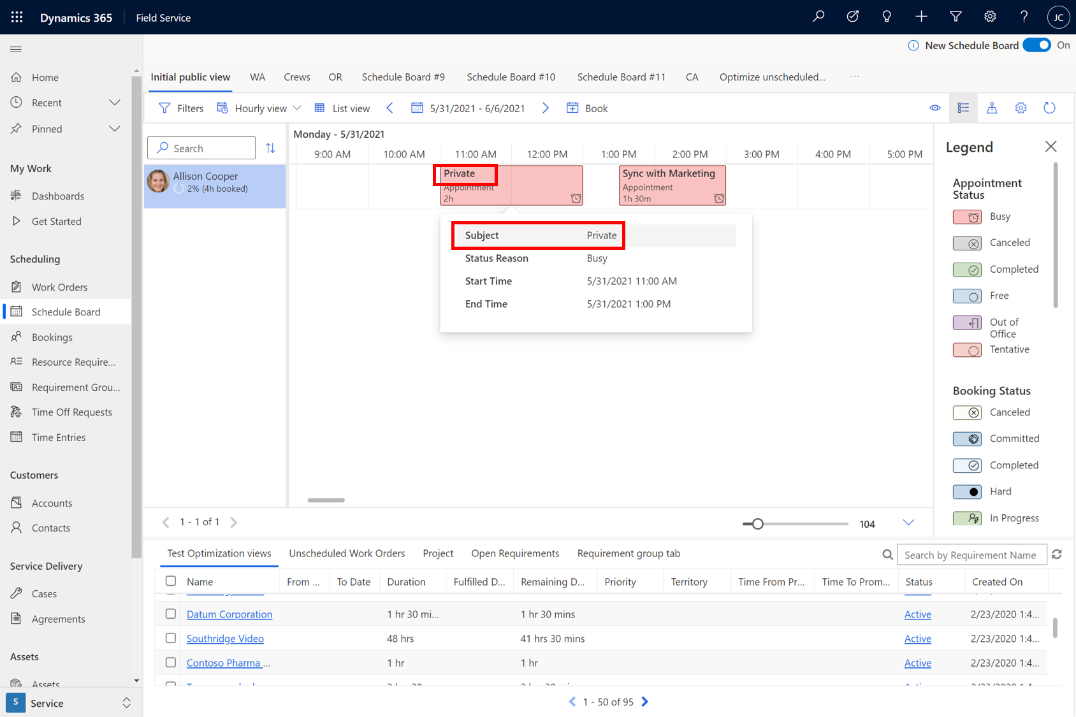
Task: Switch to List view
Action: [x=342, y=108]
